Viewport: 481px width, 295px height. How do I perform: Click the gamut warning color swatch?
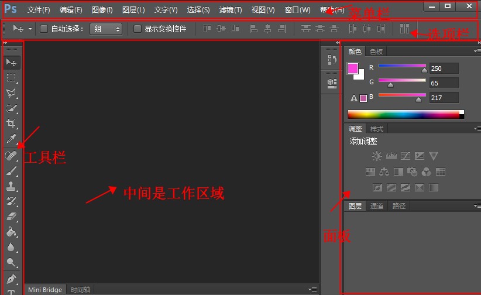pos(363,98)
